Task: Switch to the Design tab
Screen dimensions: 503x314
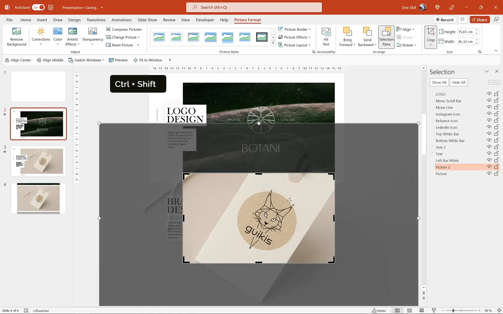Action: 74,20
